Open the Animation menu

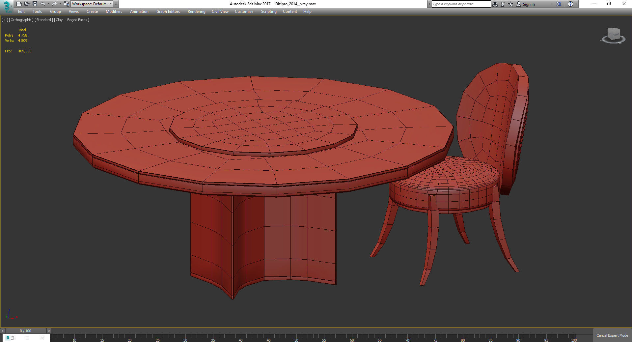tap(139, 12)
